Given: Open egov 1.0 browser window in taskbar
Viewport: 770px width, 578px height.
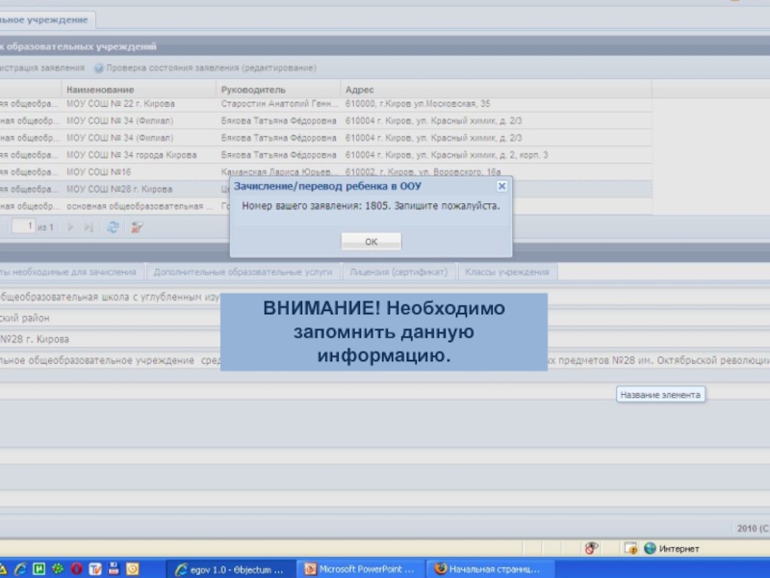Looking at the screenshot, I should point(229,568).
